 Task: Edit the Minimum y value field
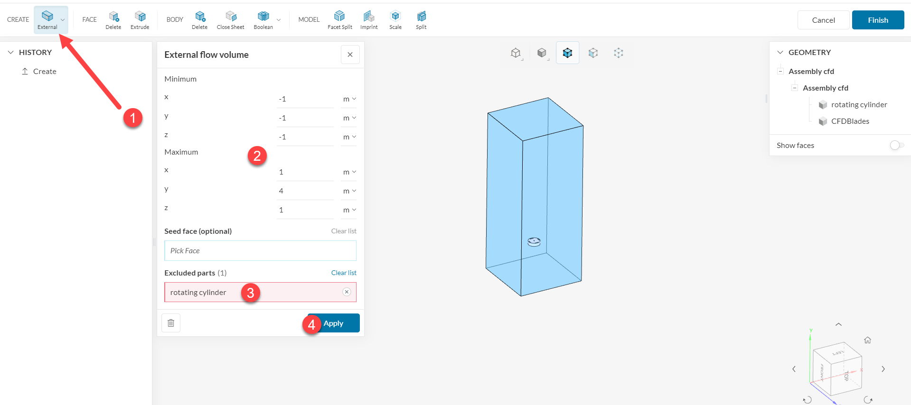(306, 118)
